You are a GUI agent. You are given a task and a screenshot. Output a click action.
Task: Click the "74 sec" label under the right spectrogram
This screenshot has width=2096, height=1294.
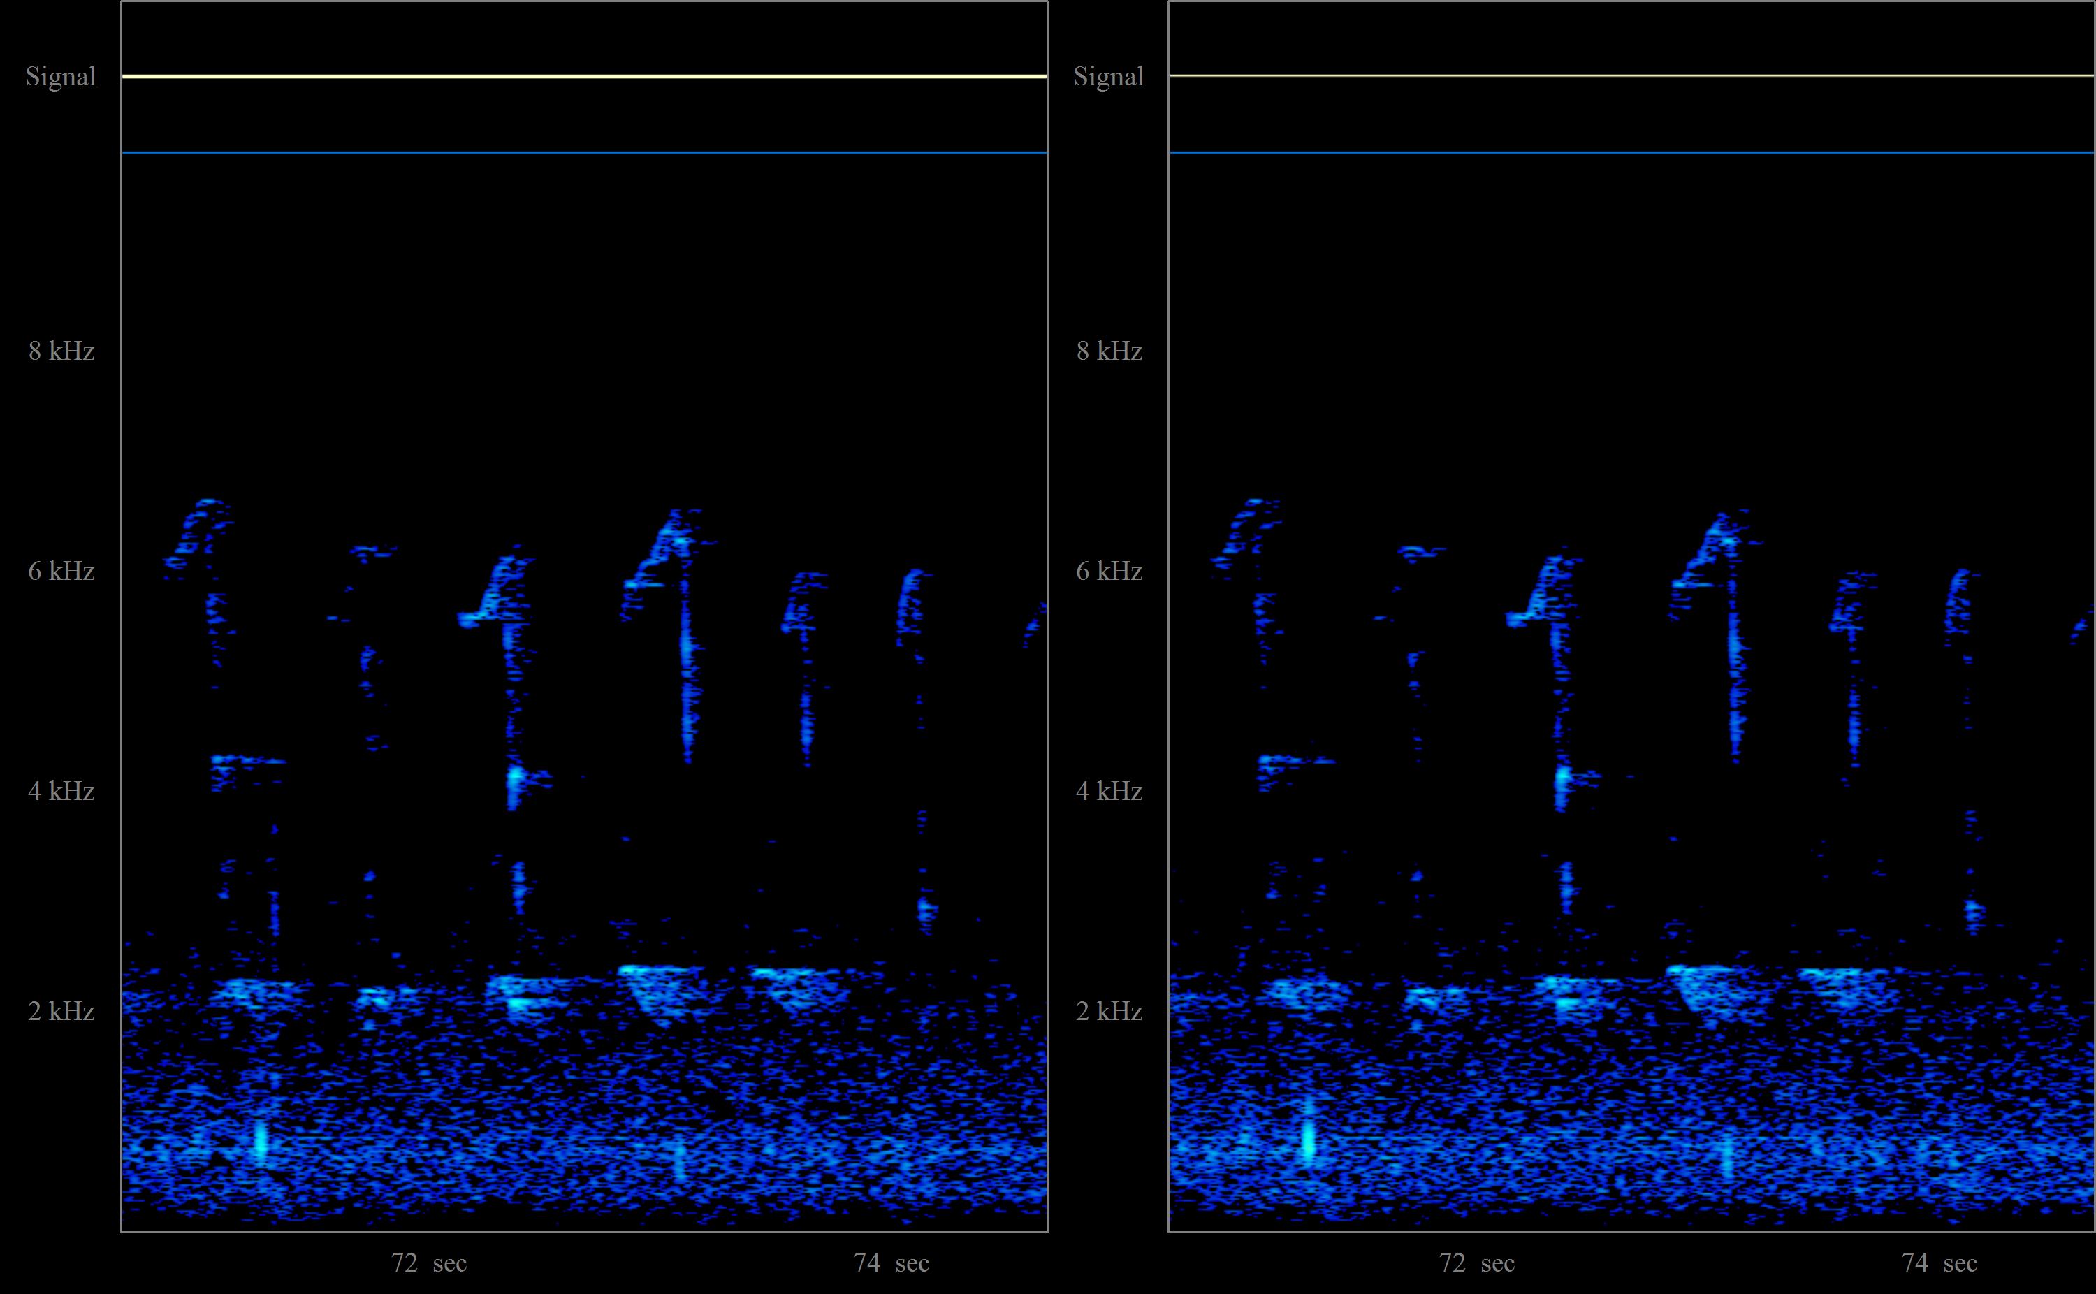click(x=1939, y=1263)
